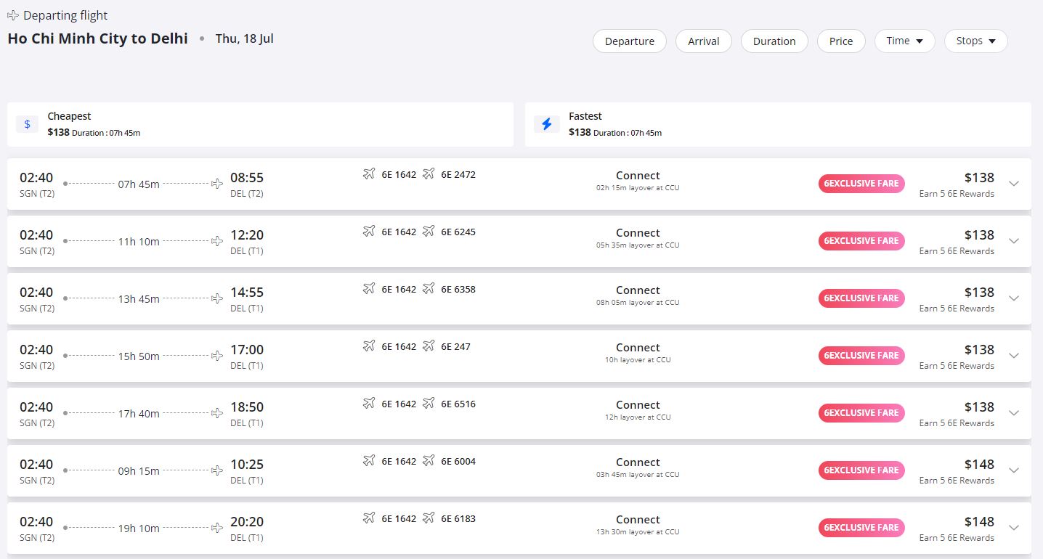Click 6E 1642 plane icon in 20:20 row
The height and width of the screenshot is (559, 1043).
tap(369, 518)
